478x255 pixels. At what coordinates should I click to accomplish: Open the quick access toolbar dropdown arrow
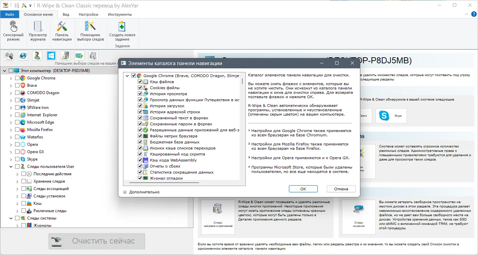point(31,6)
